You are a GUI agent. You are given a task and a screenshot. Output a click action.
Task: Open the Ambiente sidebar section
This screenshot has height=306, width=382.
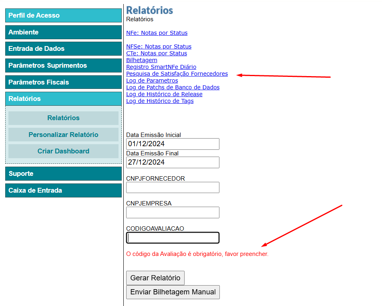point(63,32)
